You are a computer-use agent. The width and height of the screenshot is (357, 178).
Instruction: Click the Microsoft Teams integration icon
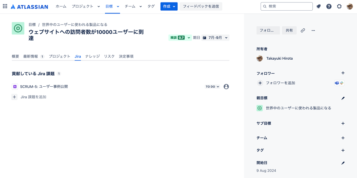(337, 83)
